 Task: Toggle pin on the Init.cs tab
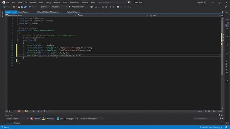(13, 12)
